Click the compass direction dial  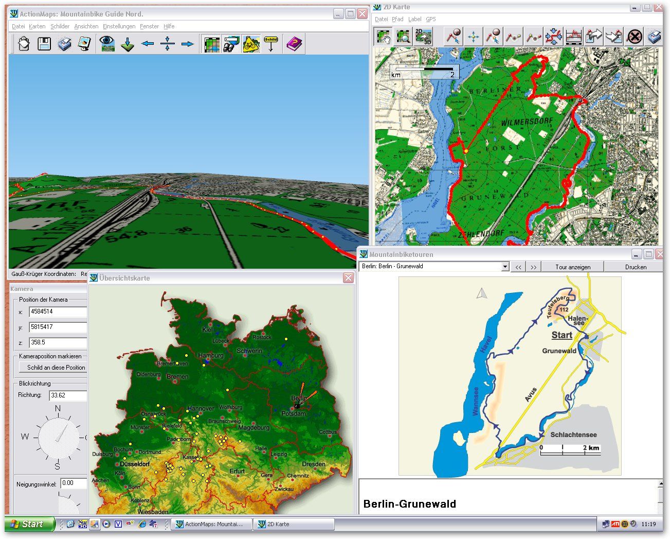(58, 438)
